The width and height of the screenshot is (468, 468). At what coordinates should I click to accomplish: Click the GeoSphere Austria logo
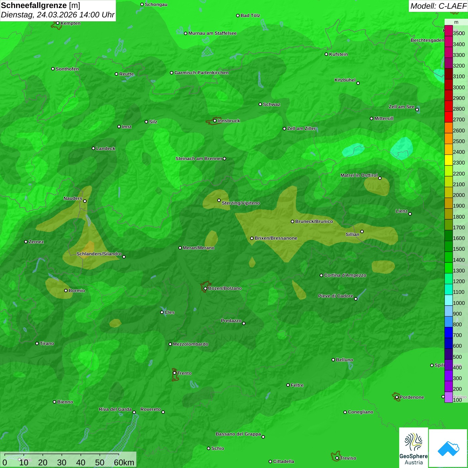point(414,447)
